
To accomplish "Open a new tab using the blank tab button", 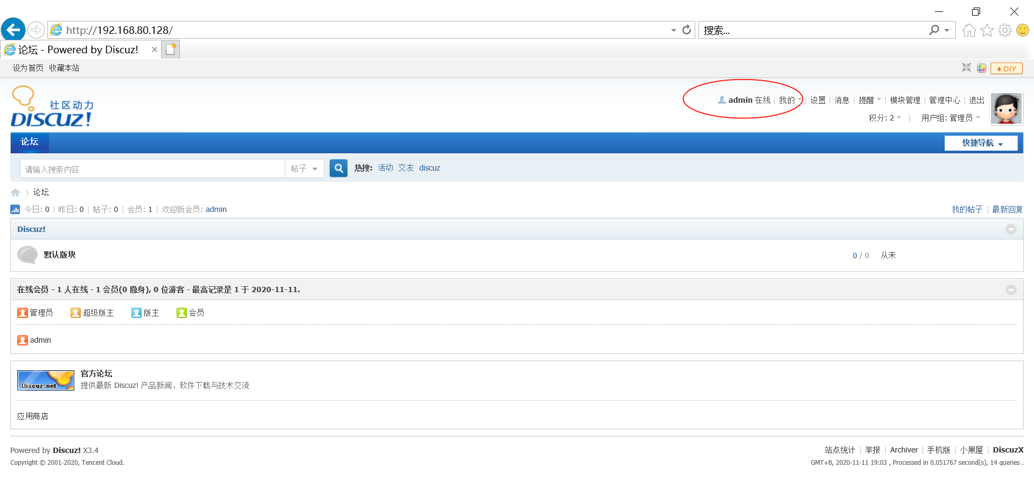I will [171, 49].
